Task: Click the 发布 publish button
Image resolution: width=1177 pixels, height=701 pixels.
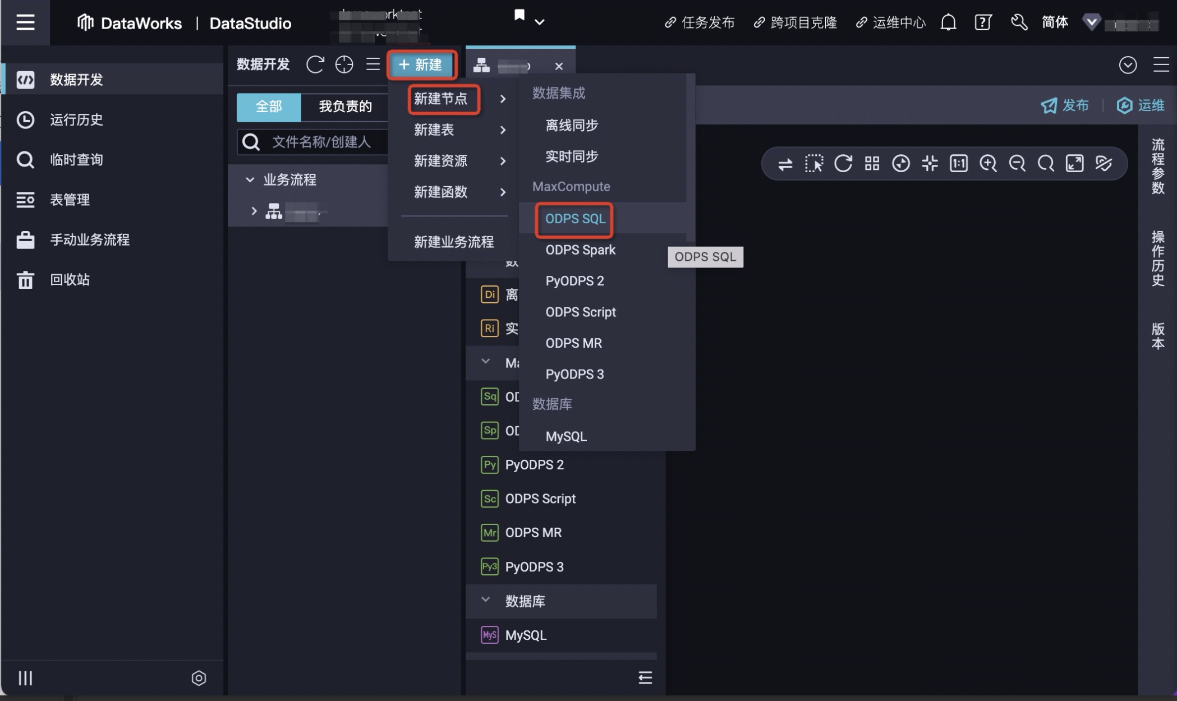Action: point(1065,105)
